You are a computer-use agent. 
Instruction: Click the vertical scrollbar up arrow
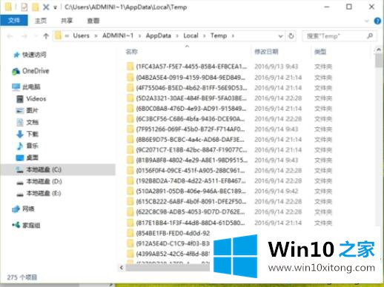[x=379, y=50]
